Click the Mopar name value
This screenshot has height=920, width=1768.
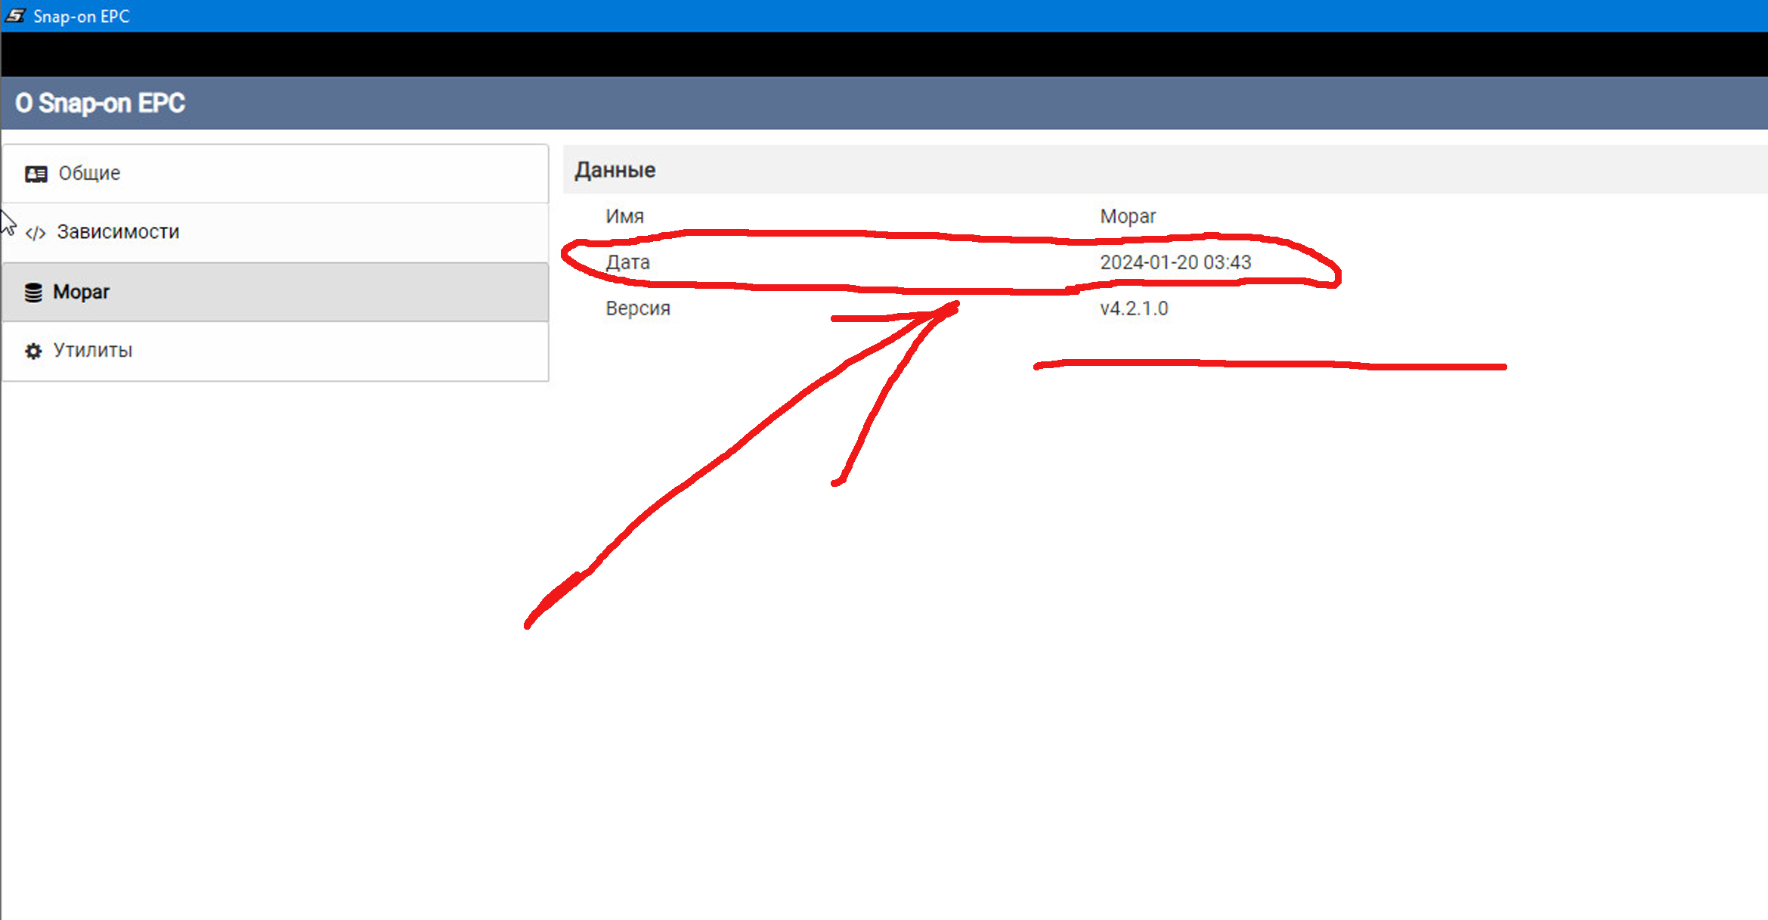tap(1127, 216)
